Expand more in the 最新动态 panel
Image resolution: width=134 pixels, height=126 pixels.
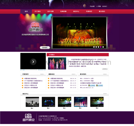74,74
